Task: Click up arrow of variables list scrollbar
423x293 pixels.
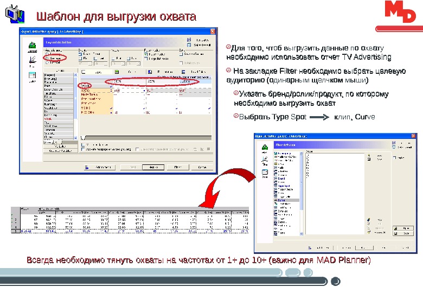Action: [75, 75]
